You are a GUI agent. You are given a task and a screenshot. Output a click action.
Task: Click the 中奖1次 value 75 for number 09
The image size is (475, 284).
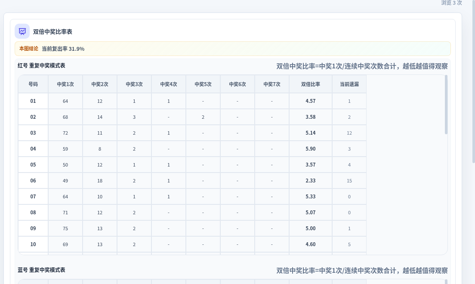tap(65, 228)
